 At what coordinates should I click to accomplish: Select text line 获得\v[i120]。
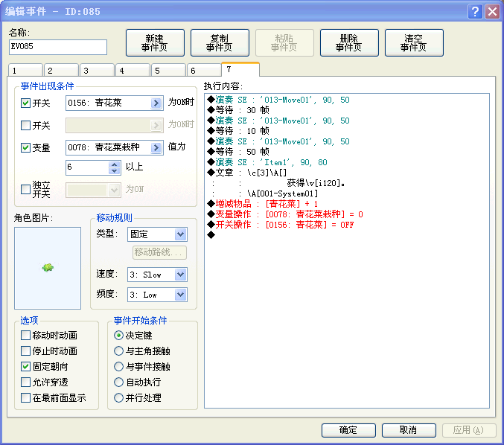coord(316,183)
